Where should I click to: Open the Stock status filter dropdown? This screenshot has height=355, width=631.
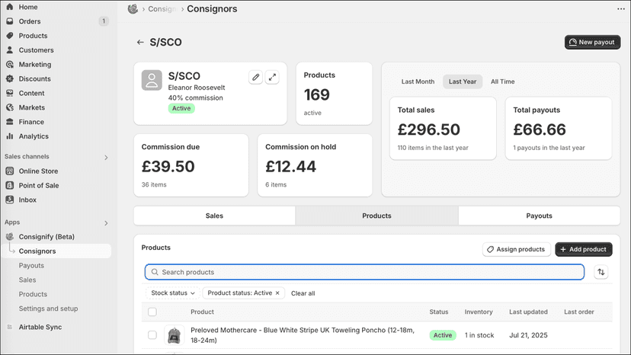click(x=173, y=293)
